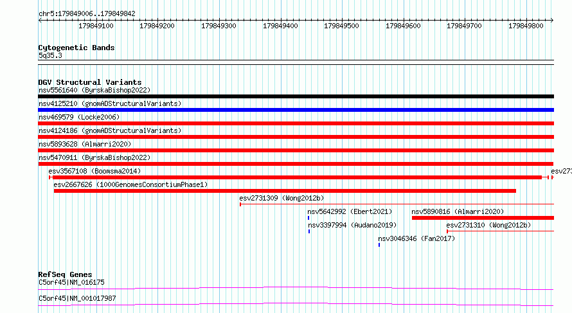The width and height of the screenshot is (572, 313).
Task: Click the ruler's left arrowhead
Action: pyautogui.click(x=40, y=21)
